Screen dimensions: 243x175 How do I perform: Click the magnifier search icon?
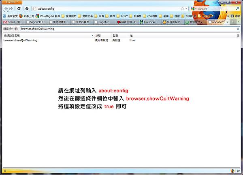pyautogui.click(x=237, y=9)
